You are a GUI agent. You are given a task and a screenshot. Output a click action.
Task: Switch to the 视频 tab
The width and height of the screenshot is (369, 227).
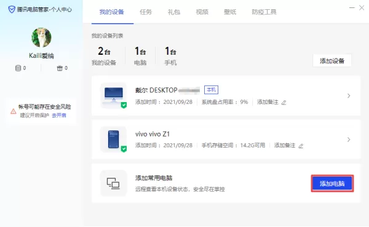(x=202, y=12)
